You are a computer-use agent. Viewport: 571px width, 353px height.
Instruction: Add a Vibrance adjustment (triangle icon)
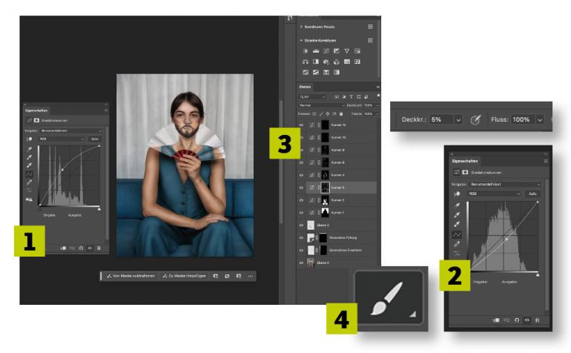click(347, 51)
